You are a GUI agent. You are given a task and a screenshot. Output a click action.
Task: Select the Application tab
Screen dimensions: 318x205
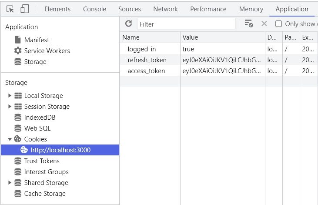coord(292,9)
